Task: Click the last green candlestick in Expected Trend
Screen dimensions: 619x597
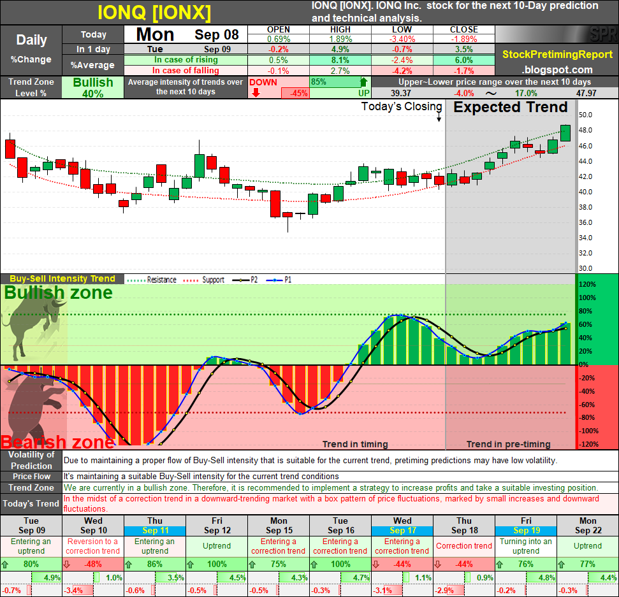Action: coord(565,133)
